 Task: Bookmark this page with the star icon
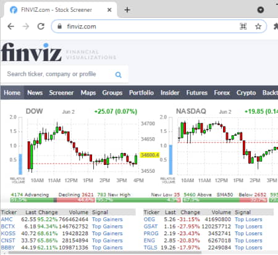pyautogui.click(x=258, y=27)
